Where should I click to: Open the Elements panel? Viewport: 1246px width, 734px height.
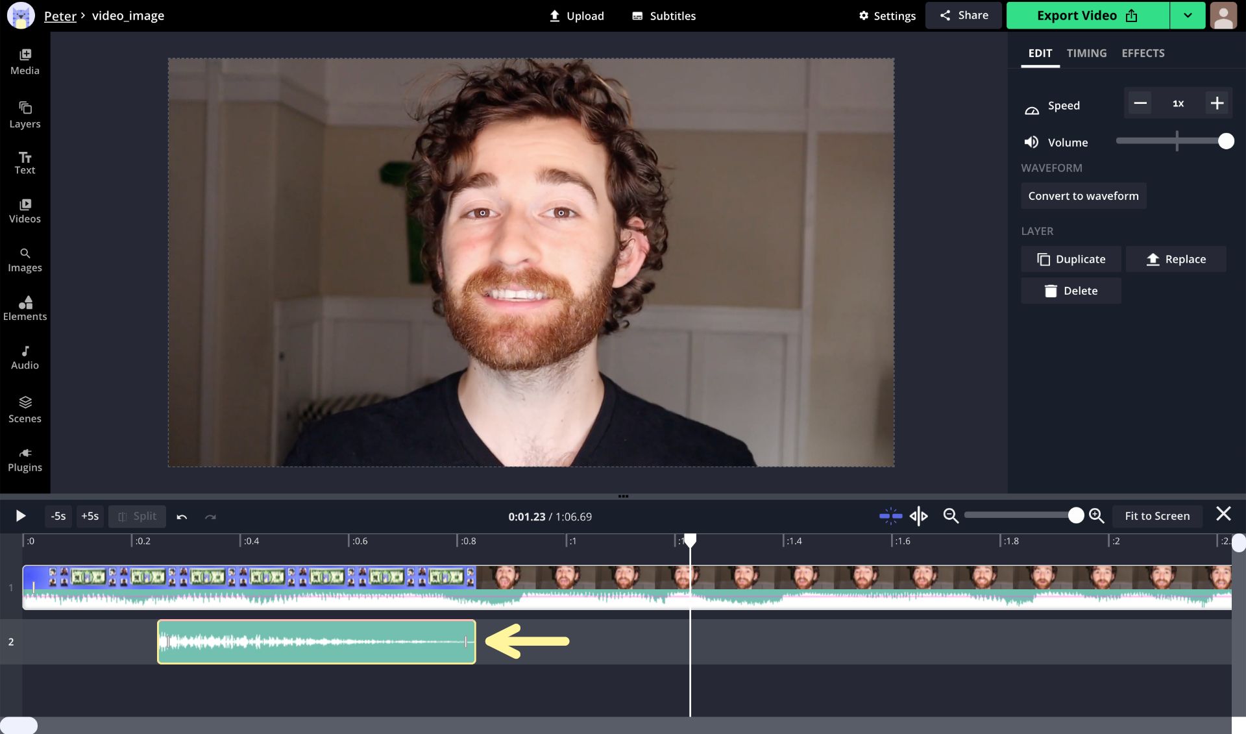tap(25, 308)
